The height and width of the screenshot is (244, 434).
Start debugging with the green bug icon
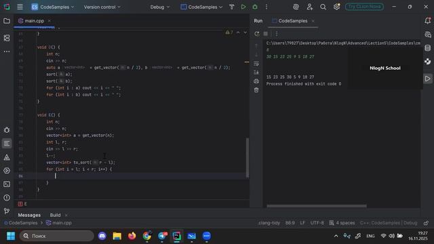[255, 7]
